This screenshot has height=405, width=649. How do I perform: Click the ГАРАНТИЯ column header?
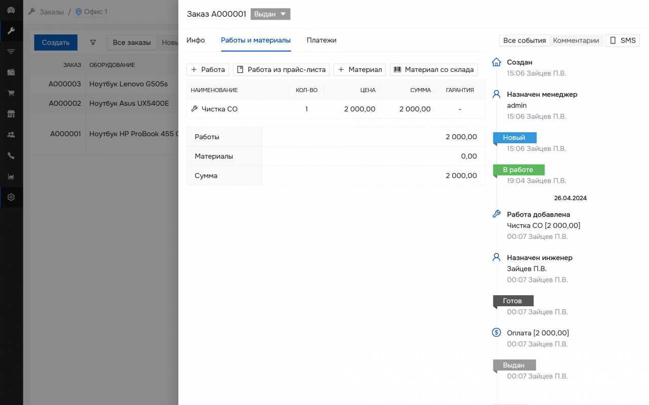pyautogui.click(x=460, y=90)
